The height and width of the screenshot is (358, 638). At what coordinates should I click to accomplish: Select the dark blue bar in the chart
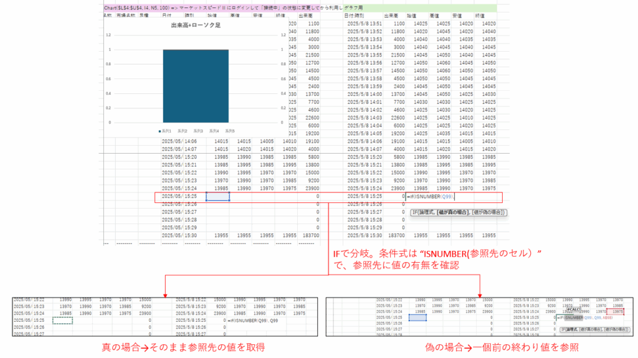pos(196,86)
